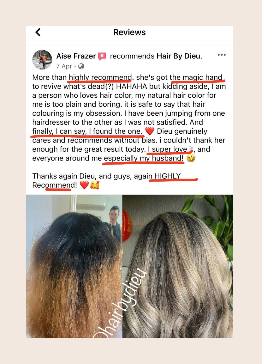
Task: Click the red heart after 'found the one.'
Action: coord(150,131)
